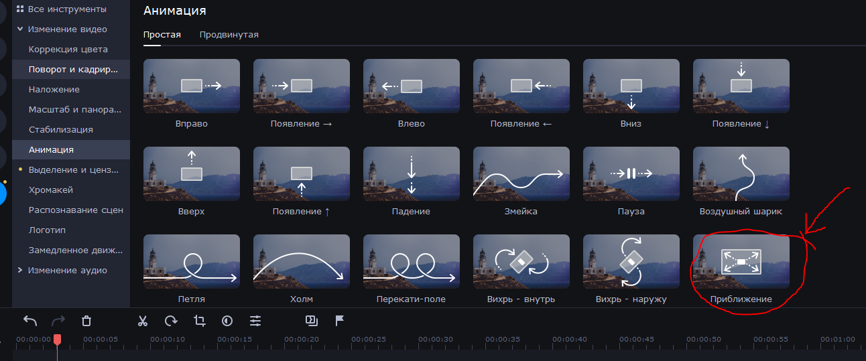The height and width of the screenshot is (361, 866).
Task: Choose the Вихрь - наружу animation preset
Action: (x=631, y=262)
